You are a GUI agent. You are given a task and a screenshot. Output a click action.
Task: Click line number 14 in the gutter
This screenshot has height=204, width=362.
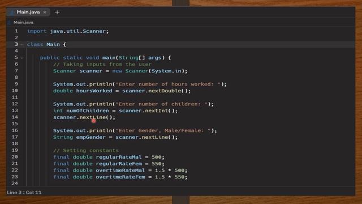[15, 117]
